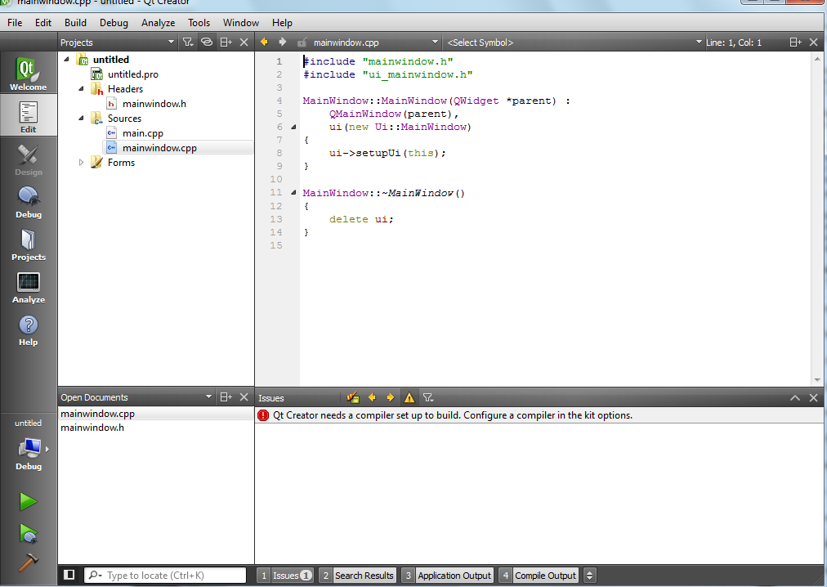Collapse the Headers folder
The image size is (827, 587).
point(81,88)
